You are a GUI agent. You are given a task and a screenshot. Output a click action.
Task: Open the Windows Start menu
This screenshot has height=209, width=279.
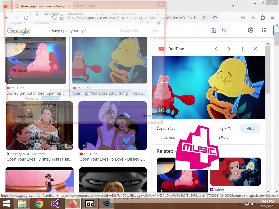pyautogui.click(x=7, y=204)
